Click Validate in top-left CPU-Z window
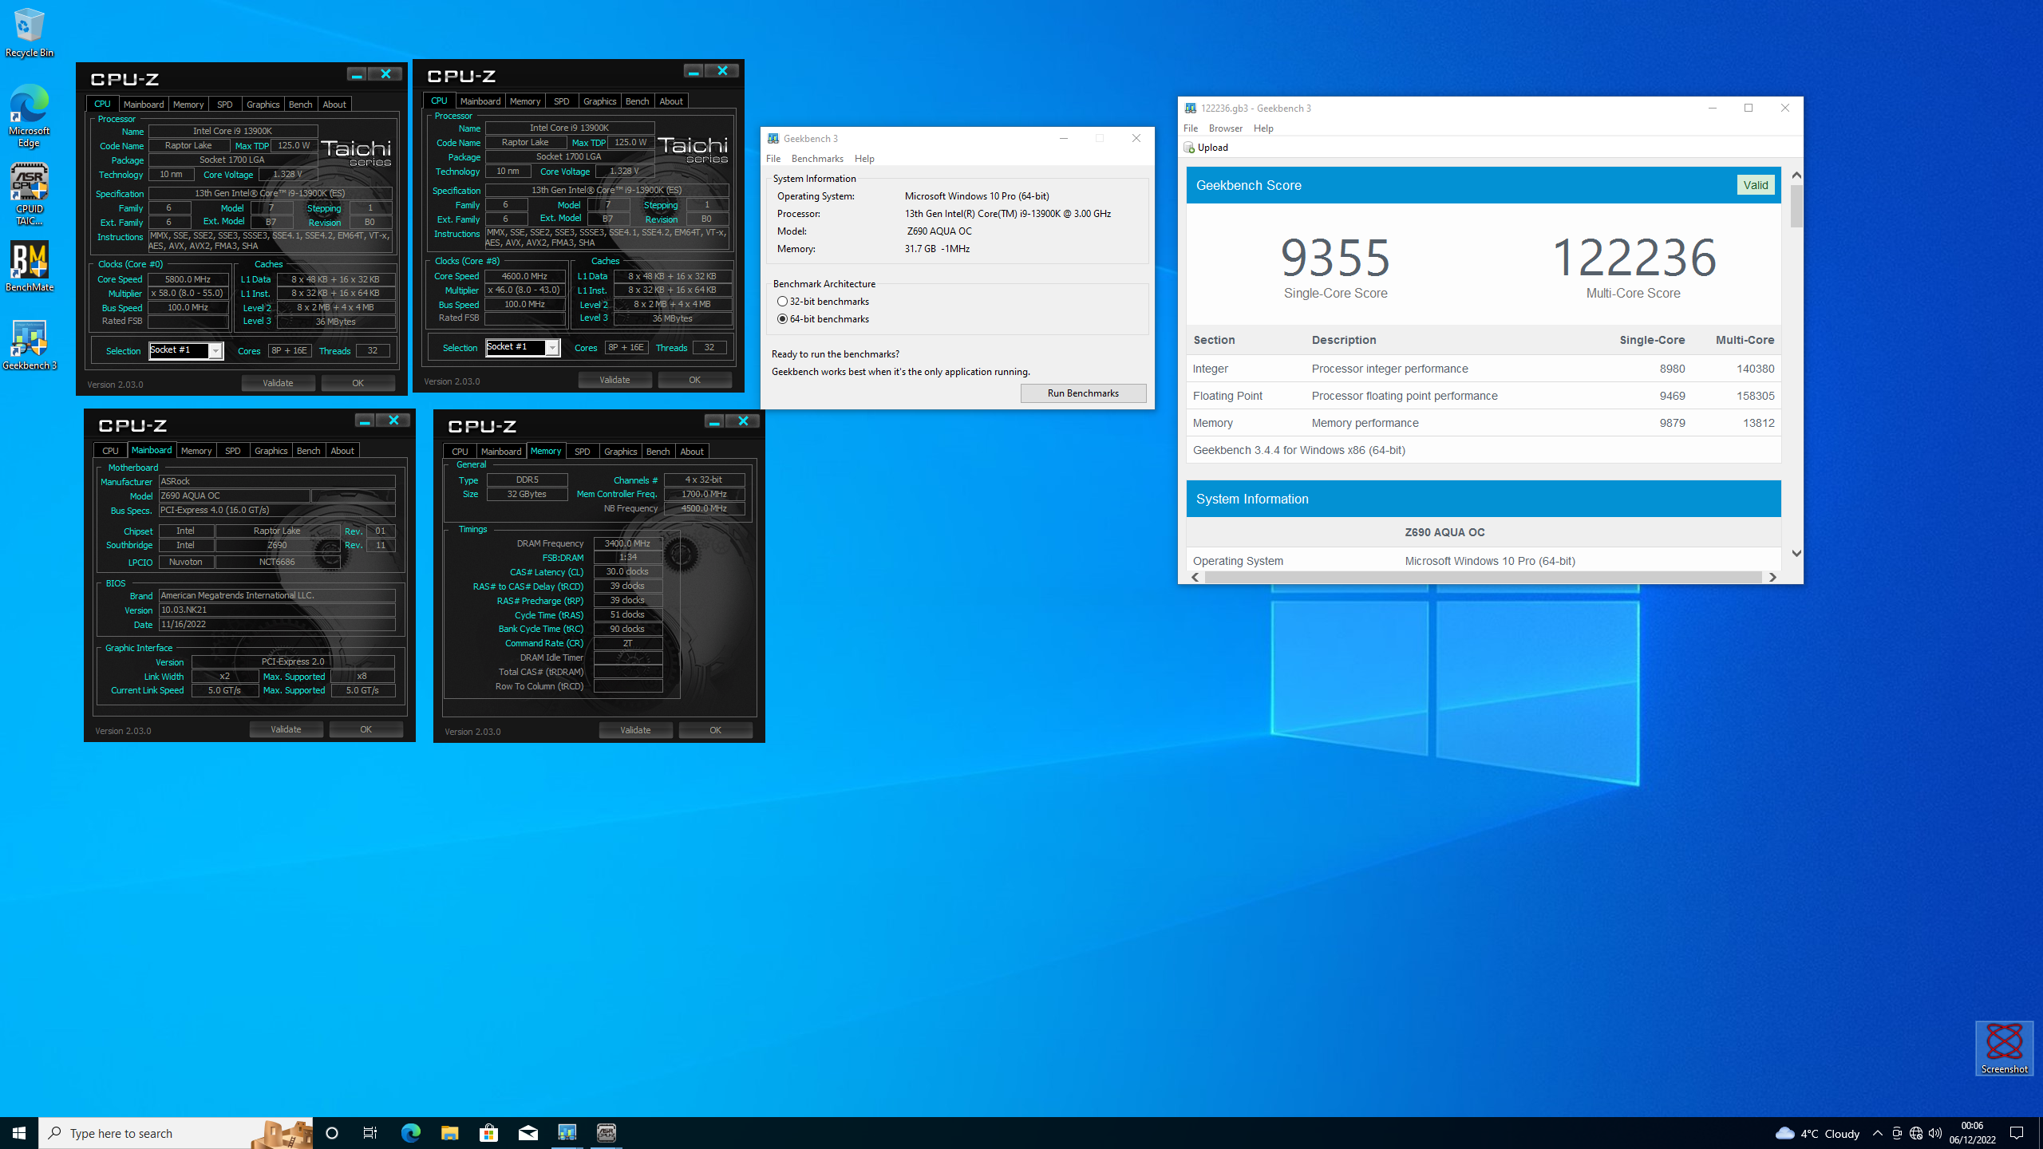The height and width of the screenshot is (1149, 2043). click(278, 383)
